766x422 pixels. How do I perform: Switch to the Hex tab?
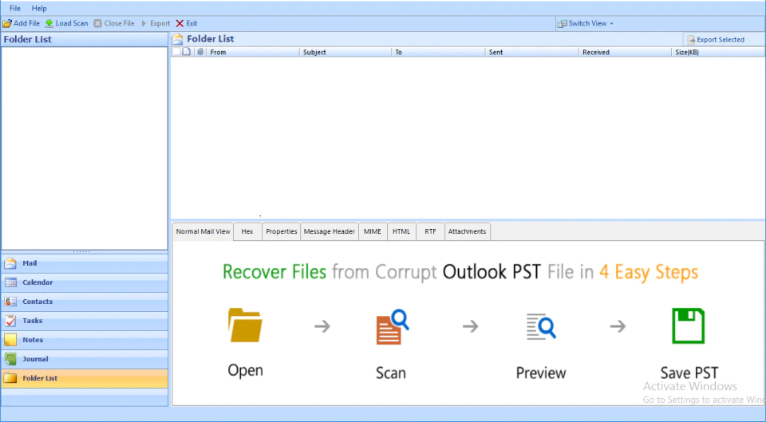247,231
